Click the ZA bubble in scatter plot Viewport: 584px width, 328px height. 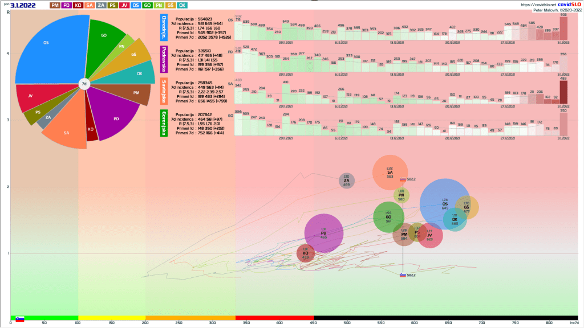(347, 181)
